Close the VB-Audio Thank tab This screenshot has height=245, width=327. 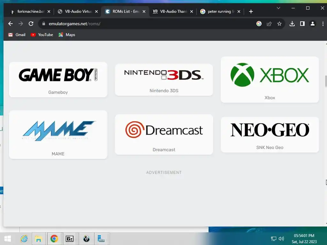[192, 11]
